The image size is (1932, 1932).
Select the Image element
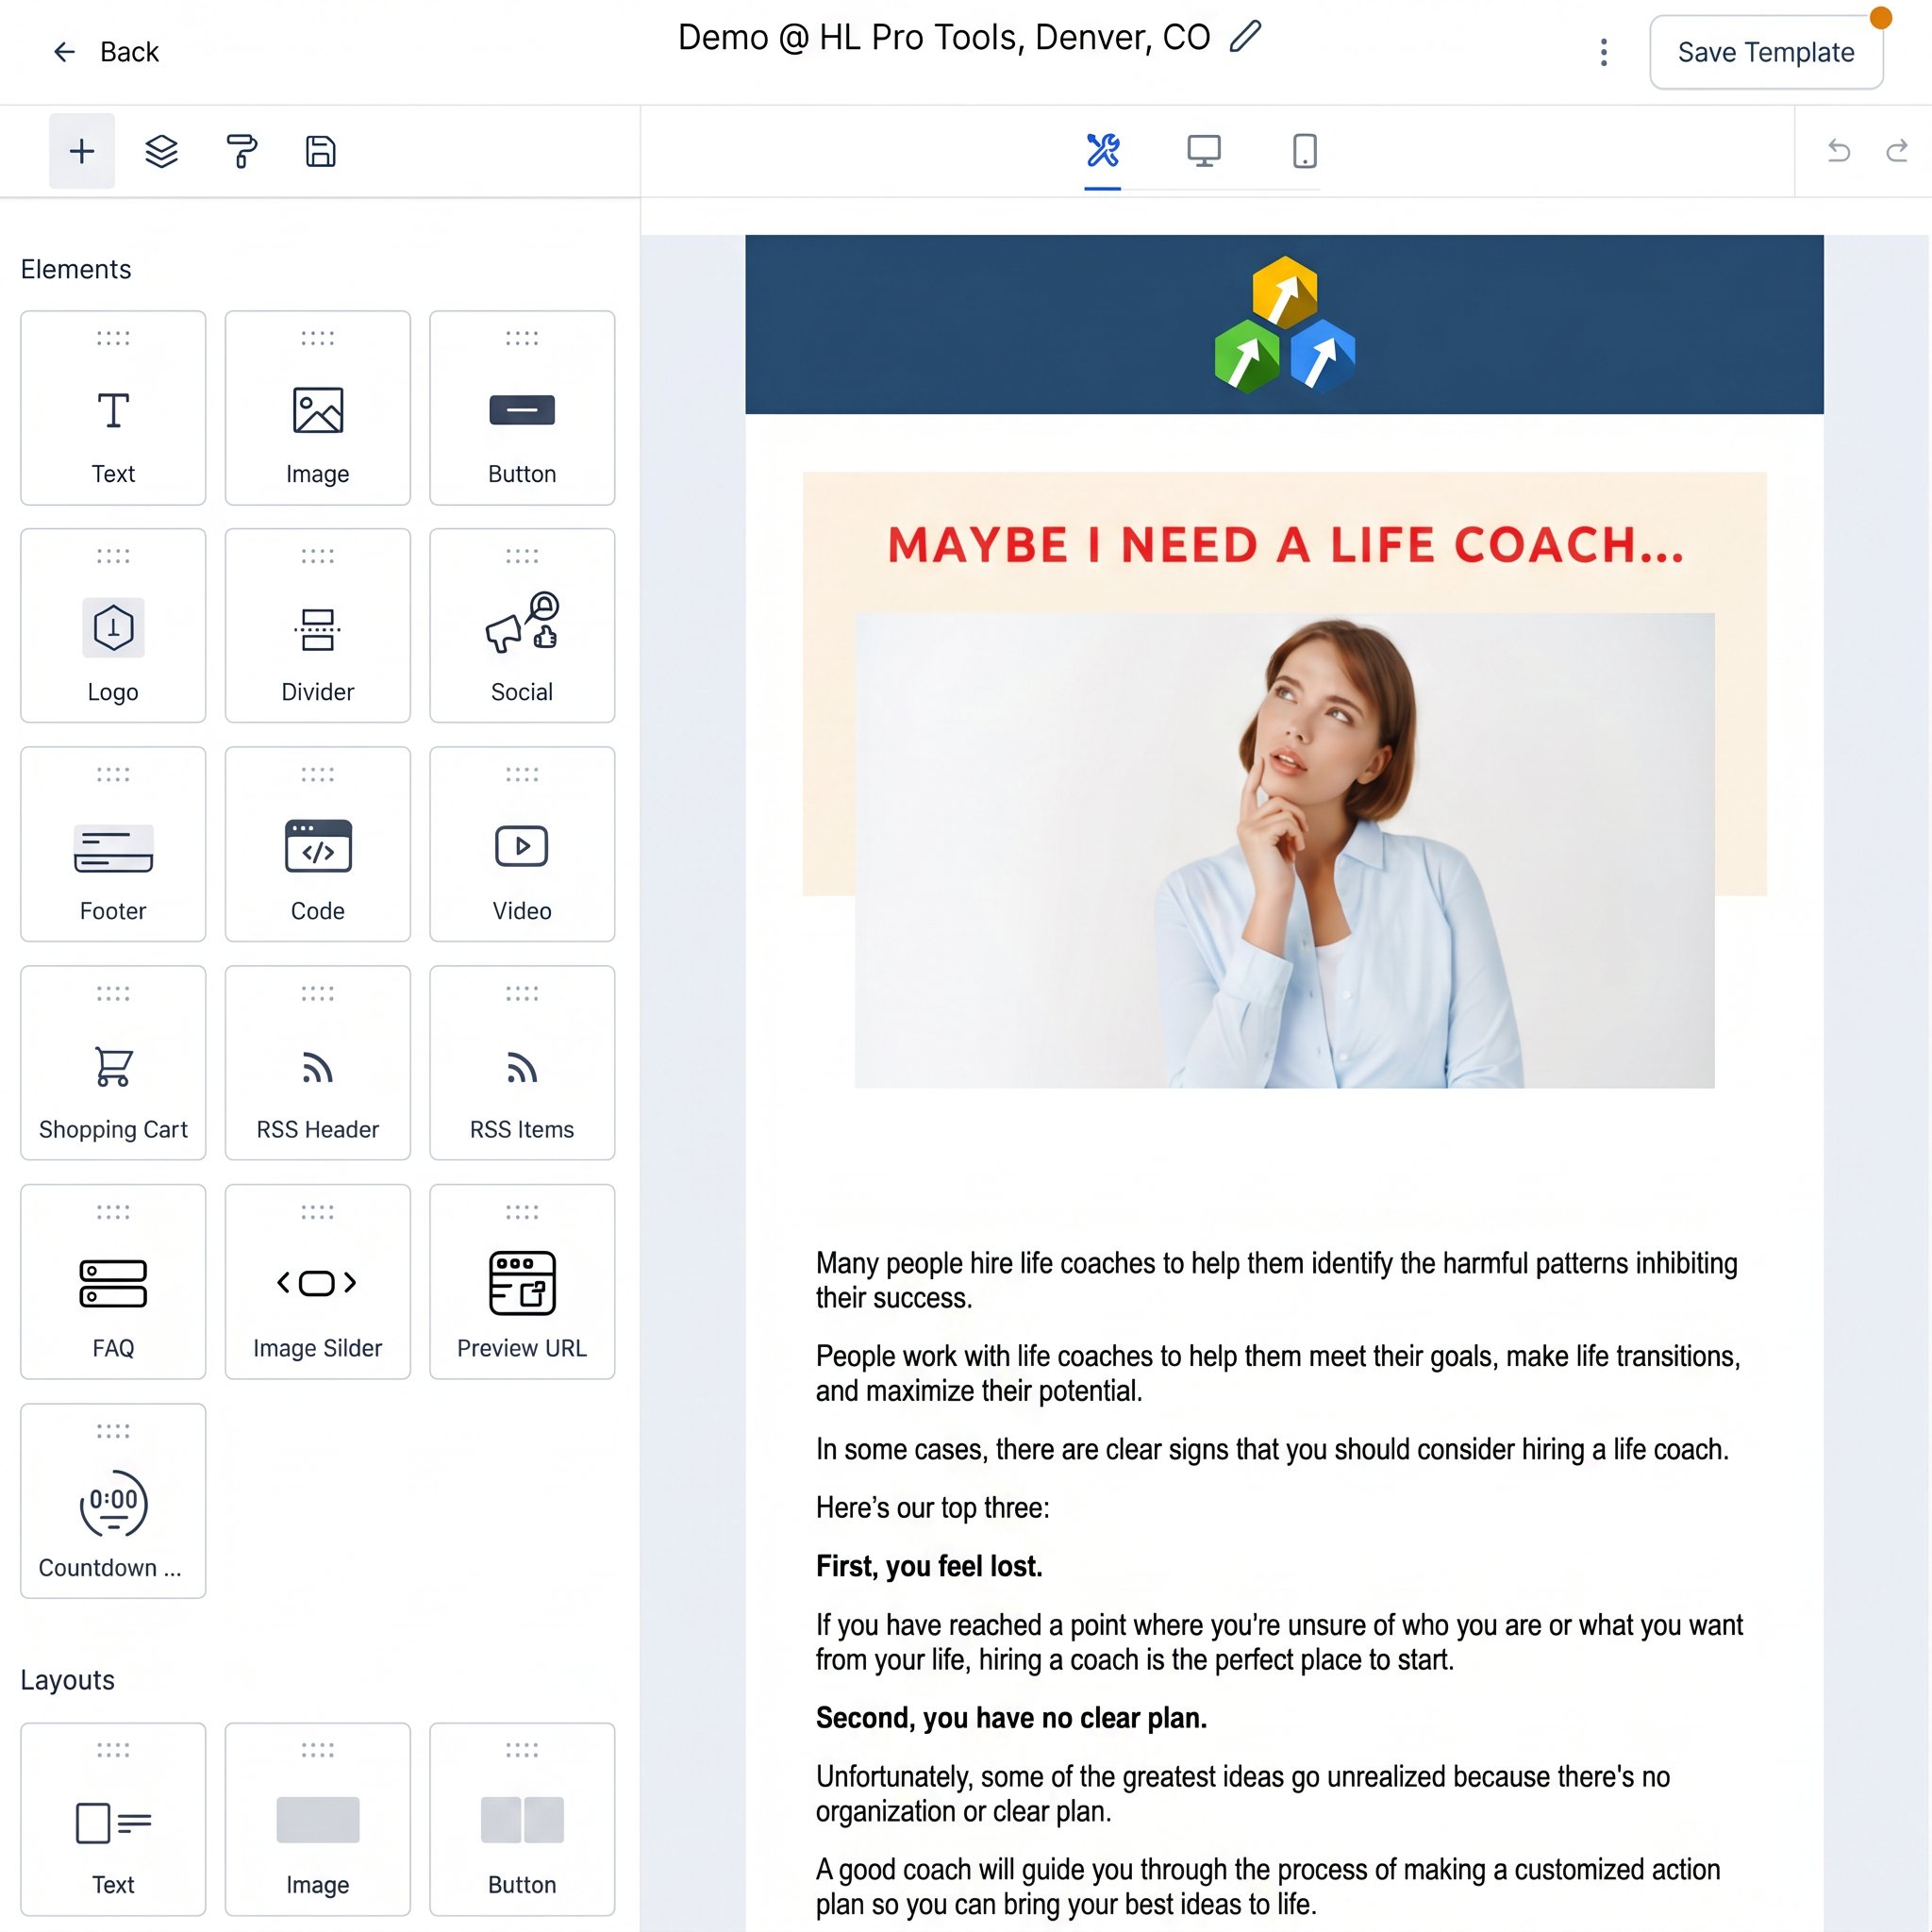coord(318,408)
